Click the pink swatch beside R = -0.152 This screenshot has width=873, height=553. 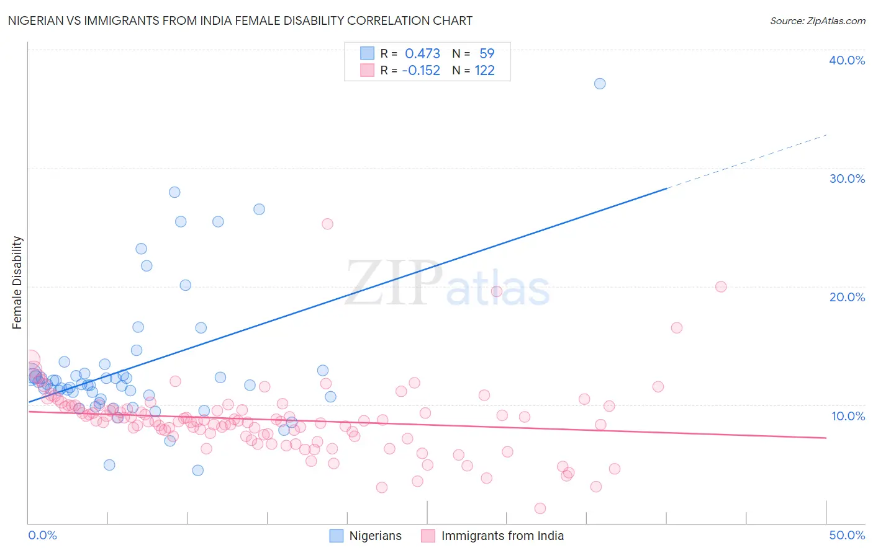[367, 70]
